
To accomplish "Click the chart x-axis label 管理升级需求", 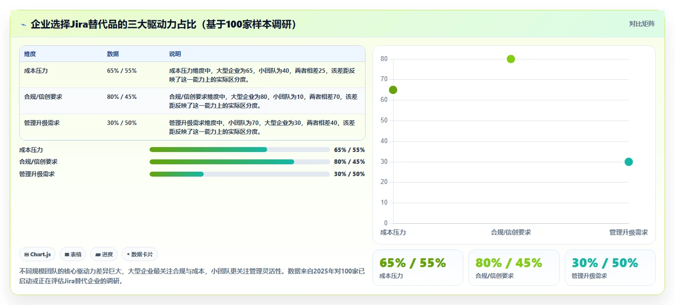I will tap(628, 232).
